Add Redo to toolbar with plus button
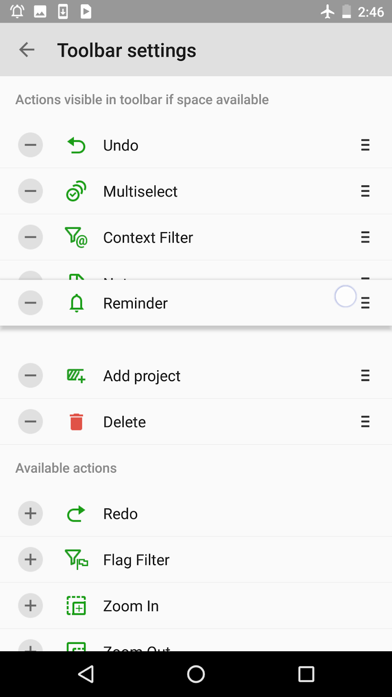This screenshot has width=392, height=697. [30, 514]
